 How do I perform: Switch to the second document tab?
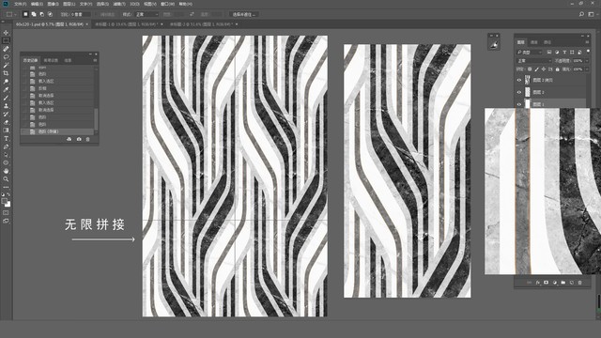click(129, 24)
